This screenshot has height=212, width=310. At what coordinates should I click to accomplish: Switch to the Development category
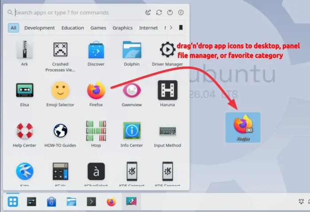point(39,27)
